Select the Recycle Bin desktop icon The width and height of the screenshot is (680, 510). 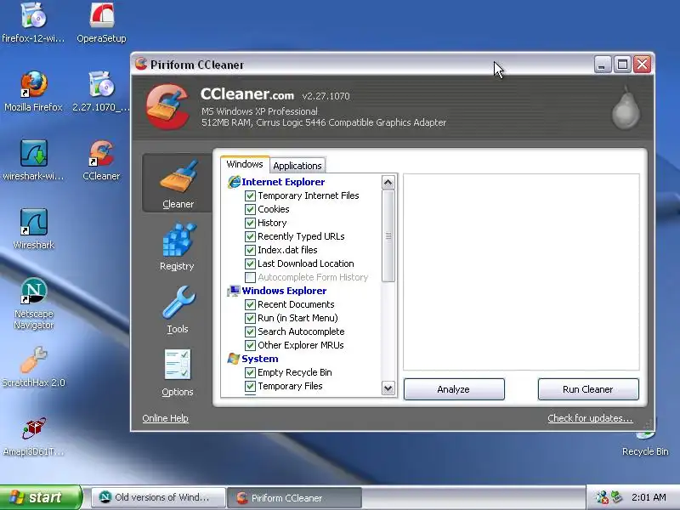[x=645, y=443]
